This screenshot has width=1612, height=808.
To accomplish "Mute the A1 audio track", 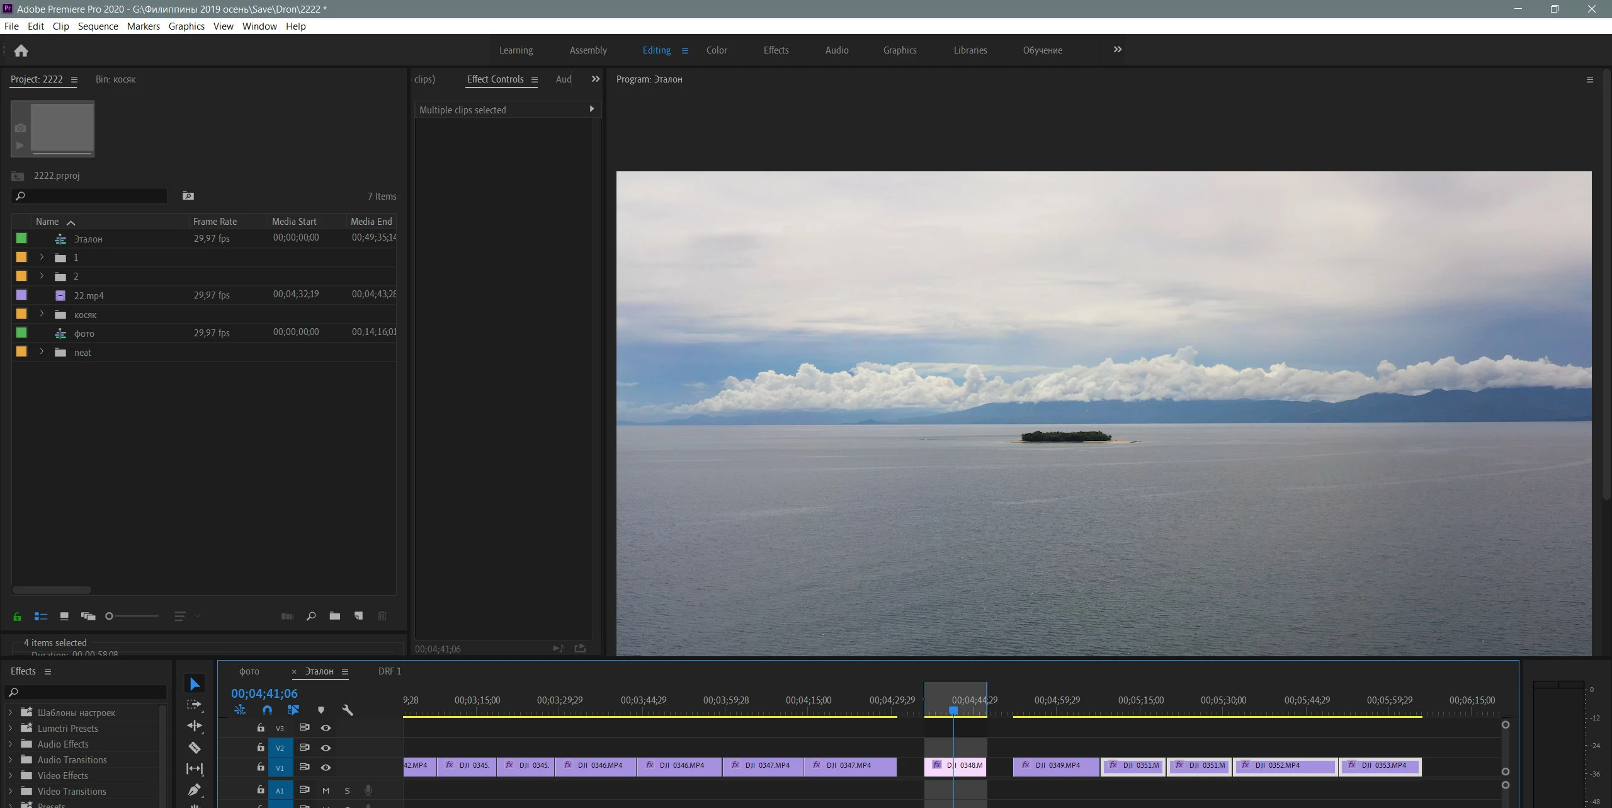I will pos(326,790).
